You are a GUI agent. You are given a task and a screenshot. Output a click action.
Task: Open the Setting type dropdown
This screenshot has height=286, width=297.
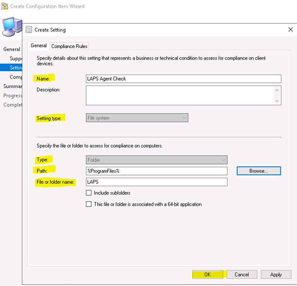click(x=137, y=118)
